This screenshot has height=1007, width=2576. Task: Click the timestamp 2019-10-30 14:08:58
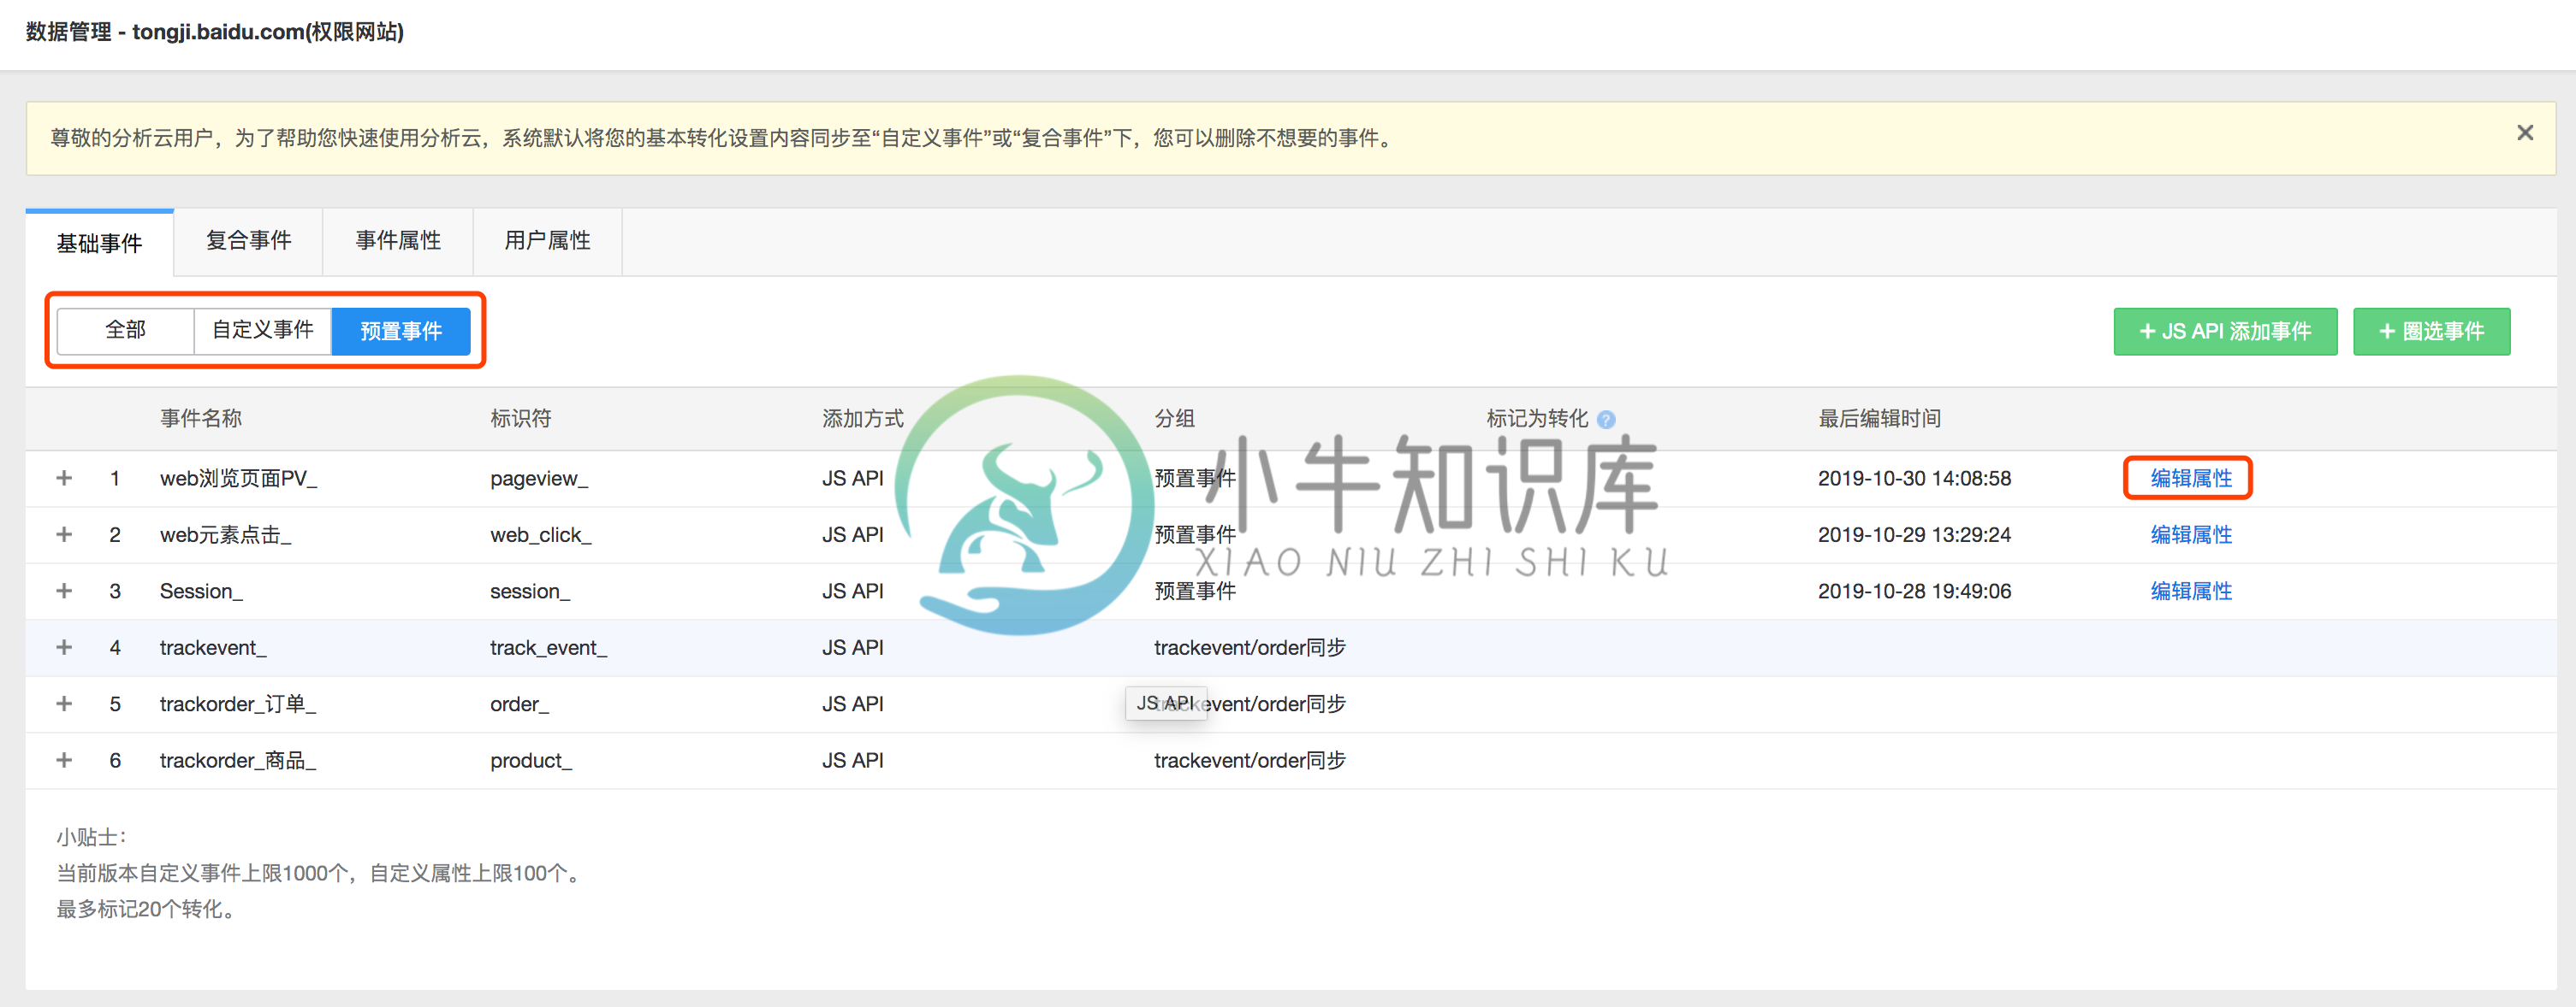pos(1914,479)
